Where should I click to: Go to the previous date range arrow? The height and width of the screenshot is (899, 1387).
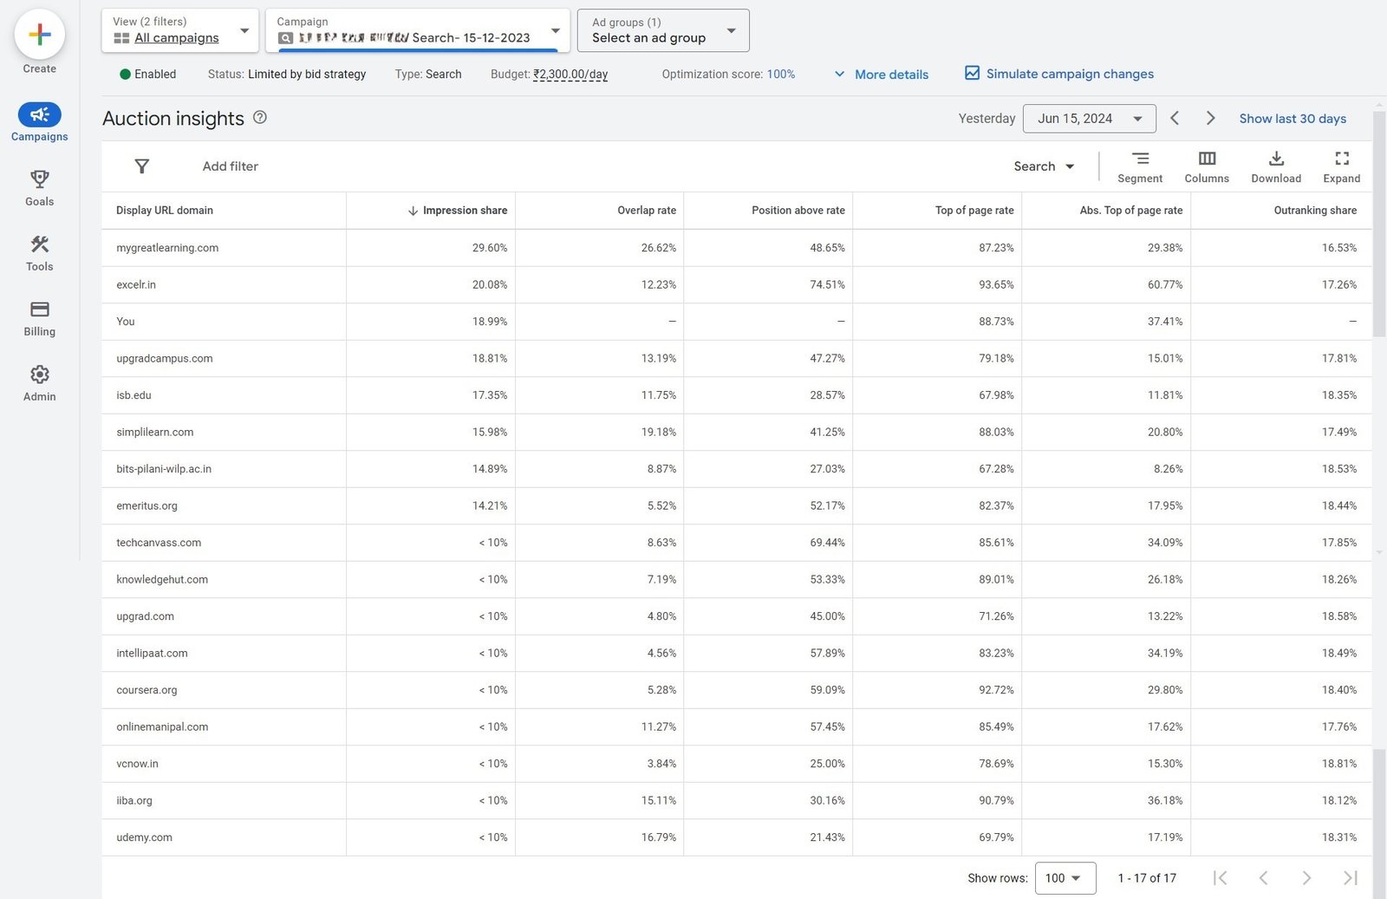[x=1175, y=119]
